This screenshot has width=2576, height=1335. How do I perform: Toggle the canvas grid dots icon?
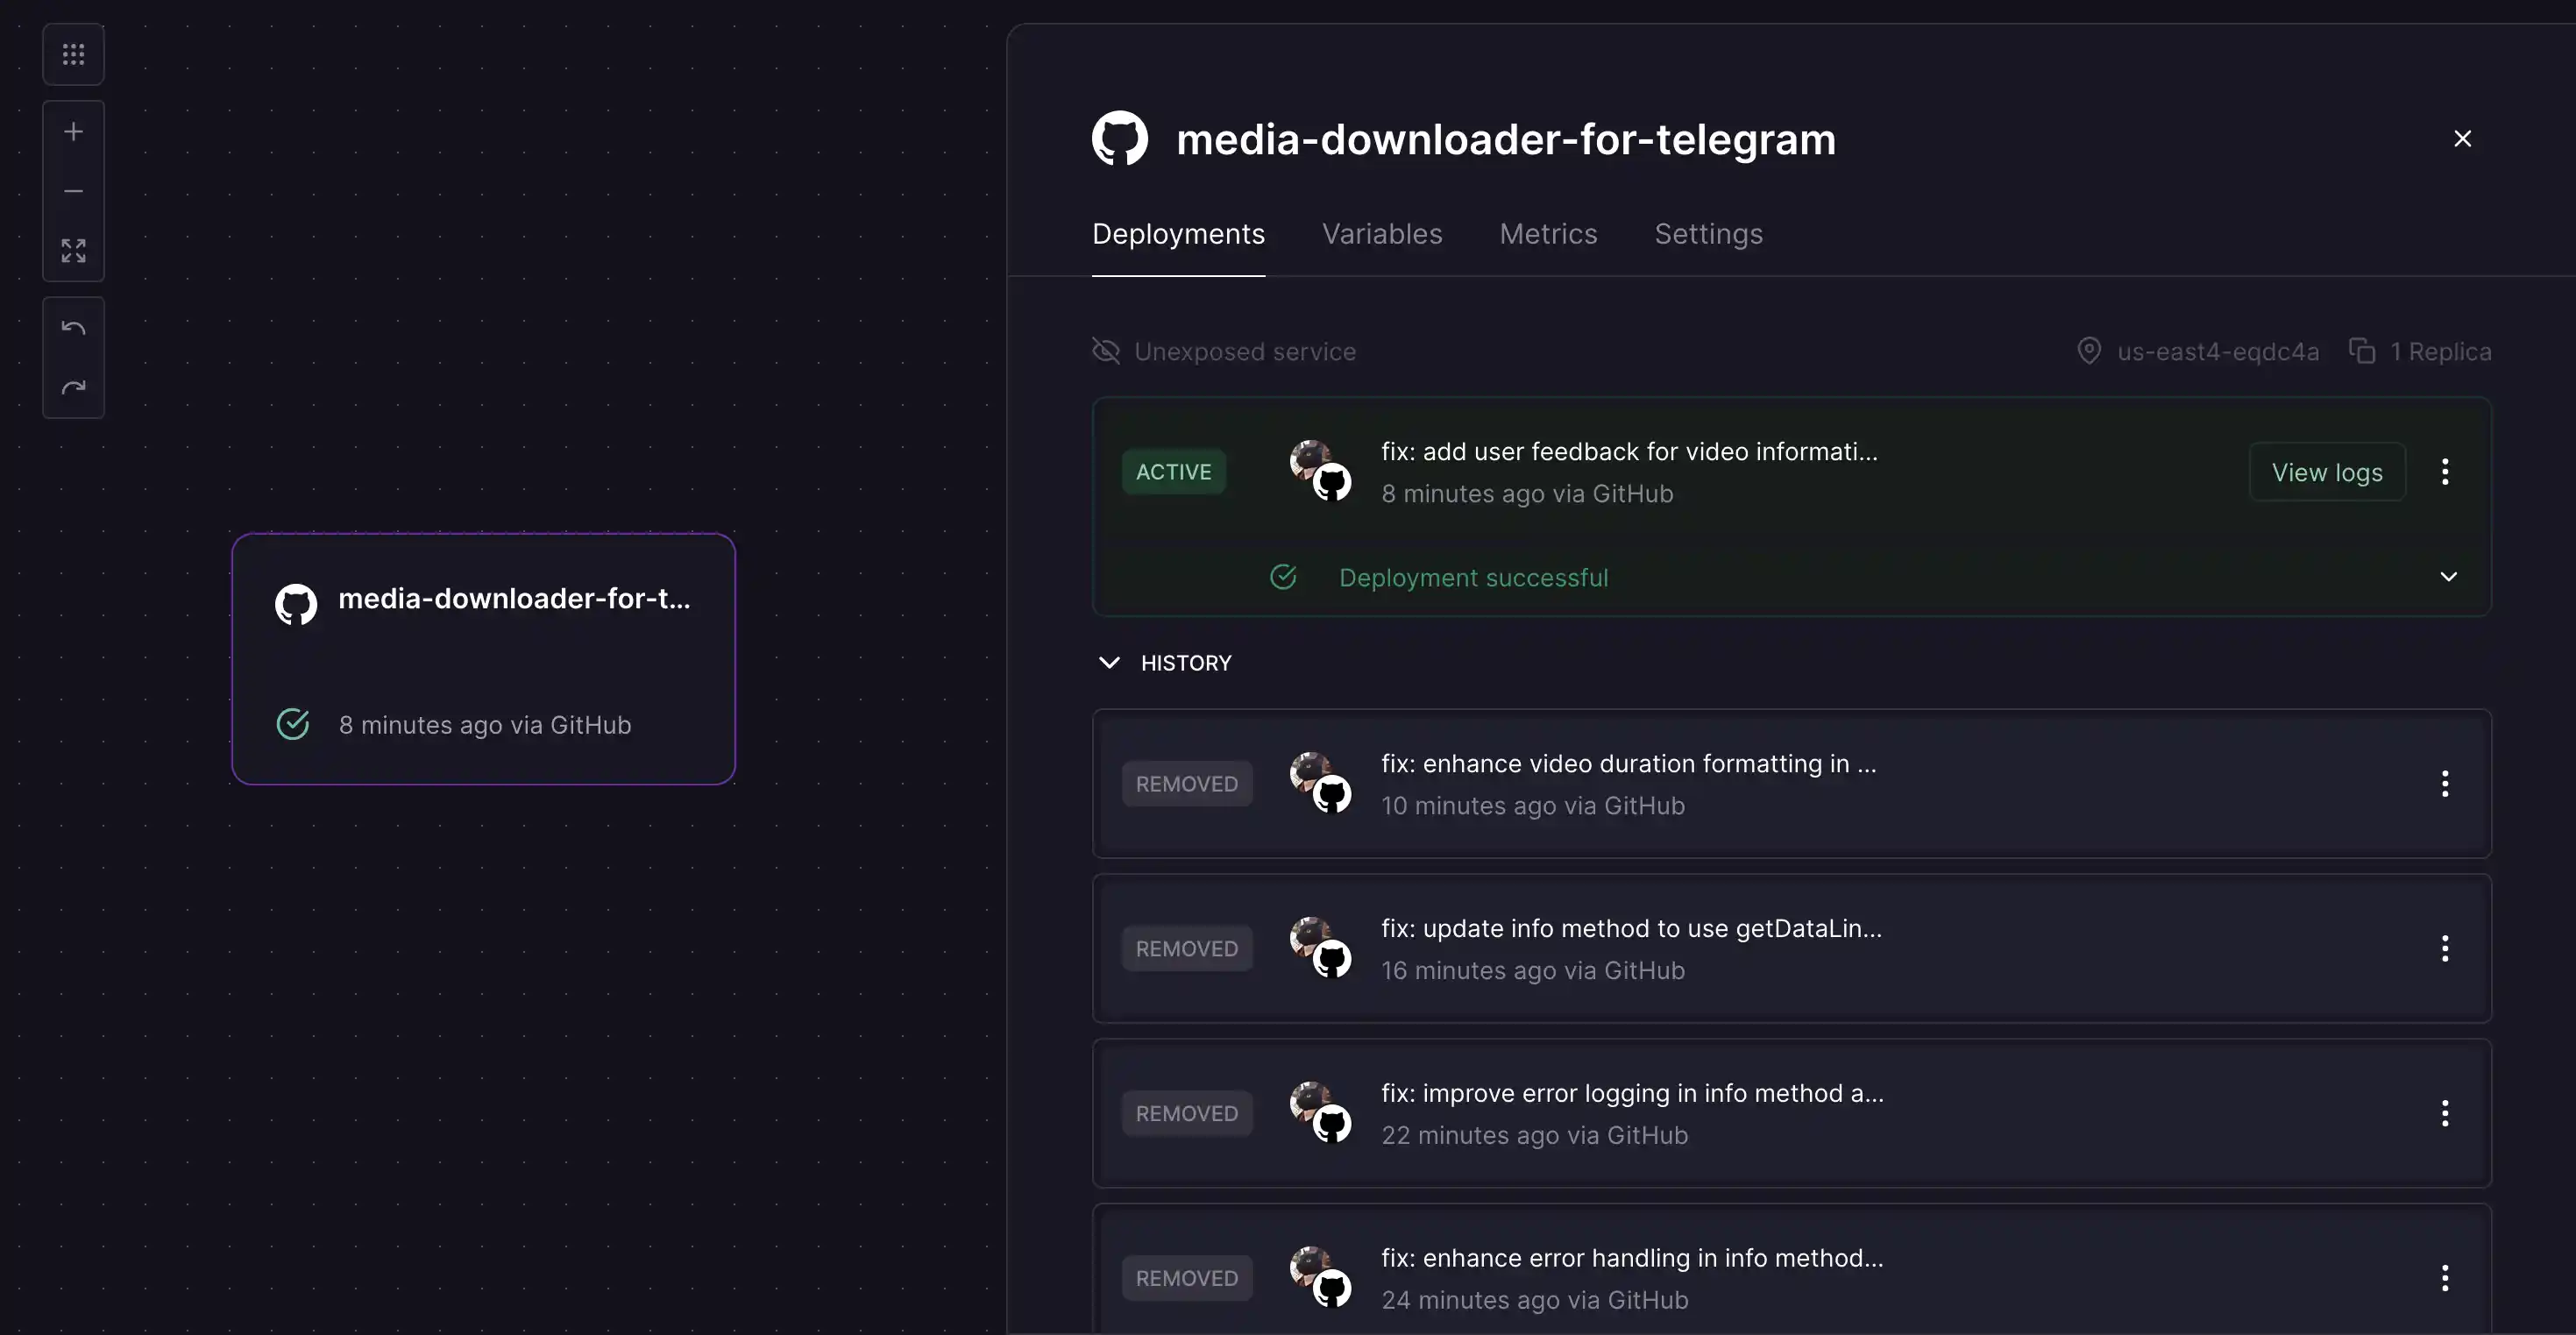point(73,54)
